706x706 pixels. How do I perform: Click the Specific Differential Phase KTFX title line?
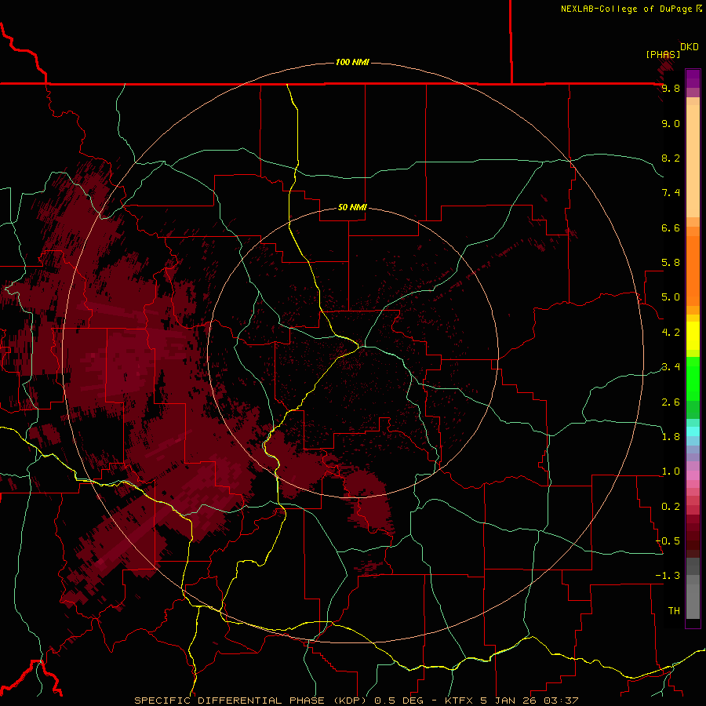(x=357, y=701)
